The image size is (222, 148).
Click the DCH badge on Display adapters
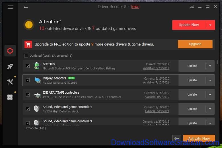71,78
